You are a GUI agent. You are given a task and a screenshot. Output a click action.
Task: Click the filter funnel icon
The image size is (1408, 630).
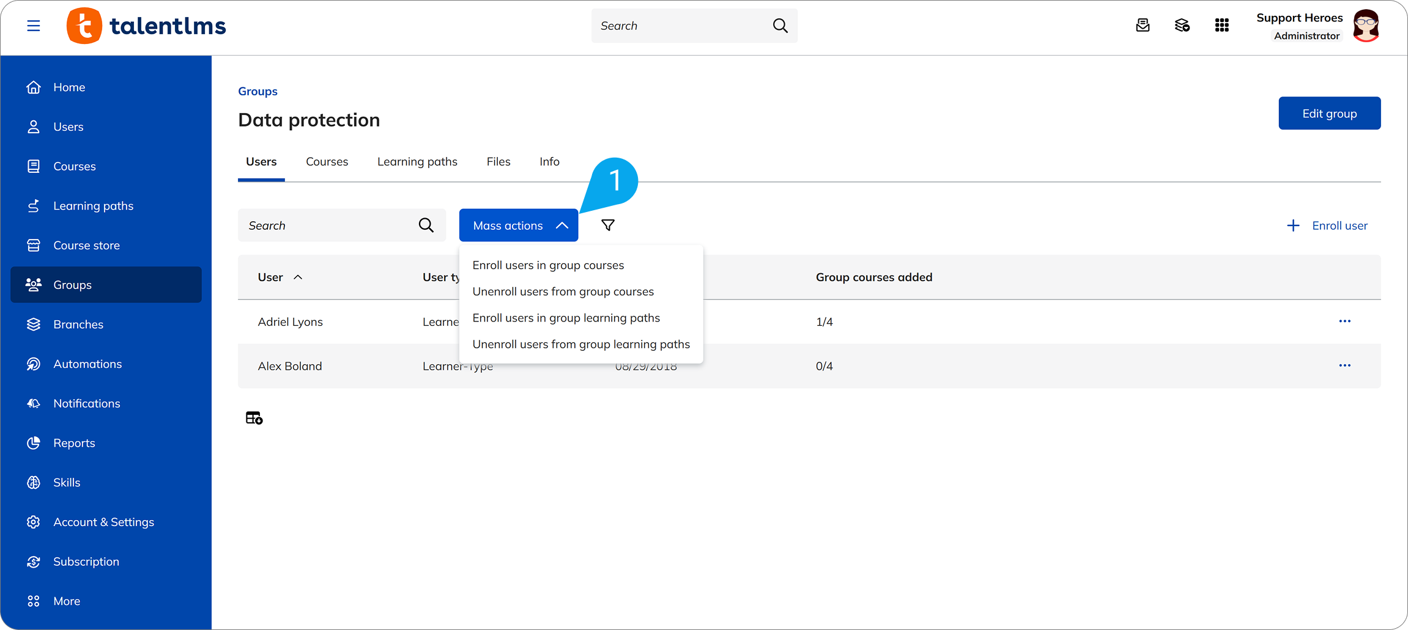(x=607, y=225)
